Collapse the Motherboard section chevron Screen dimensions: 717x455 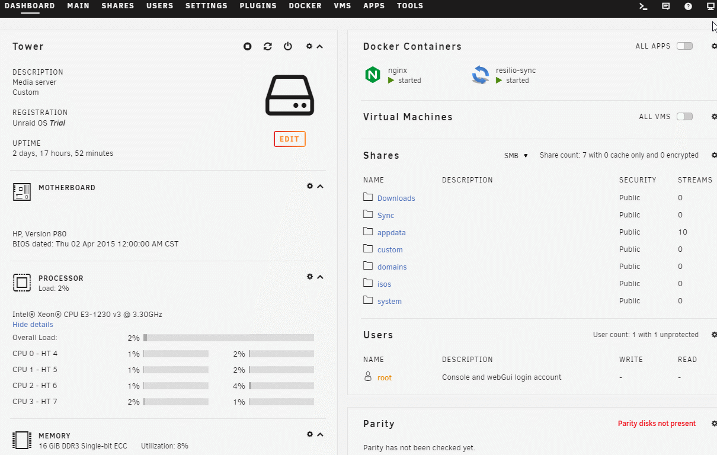[321, 187]
